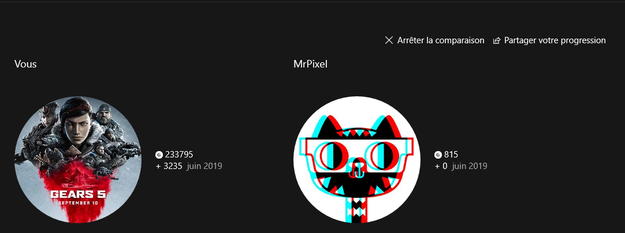625x233 pixels.
Task: Click the Vous column heading
Action: [25, 63]
